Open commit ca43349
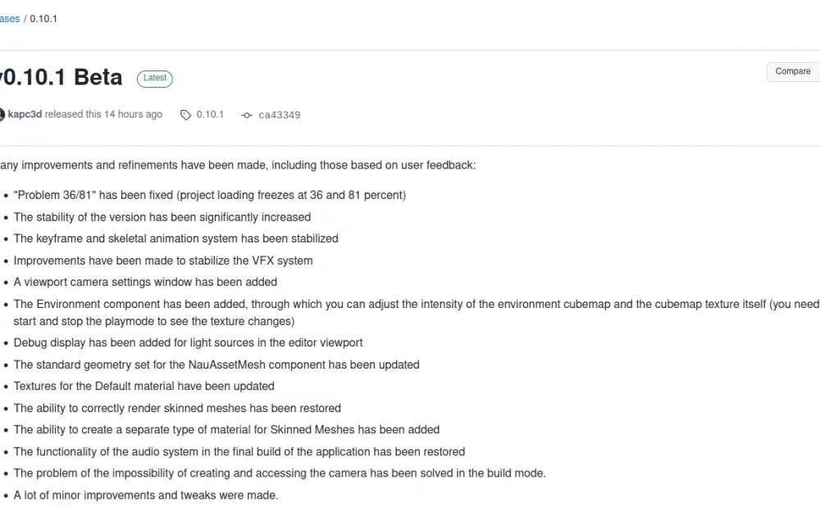This screenshot has height=512, width=820. [x=280, y=115]
